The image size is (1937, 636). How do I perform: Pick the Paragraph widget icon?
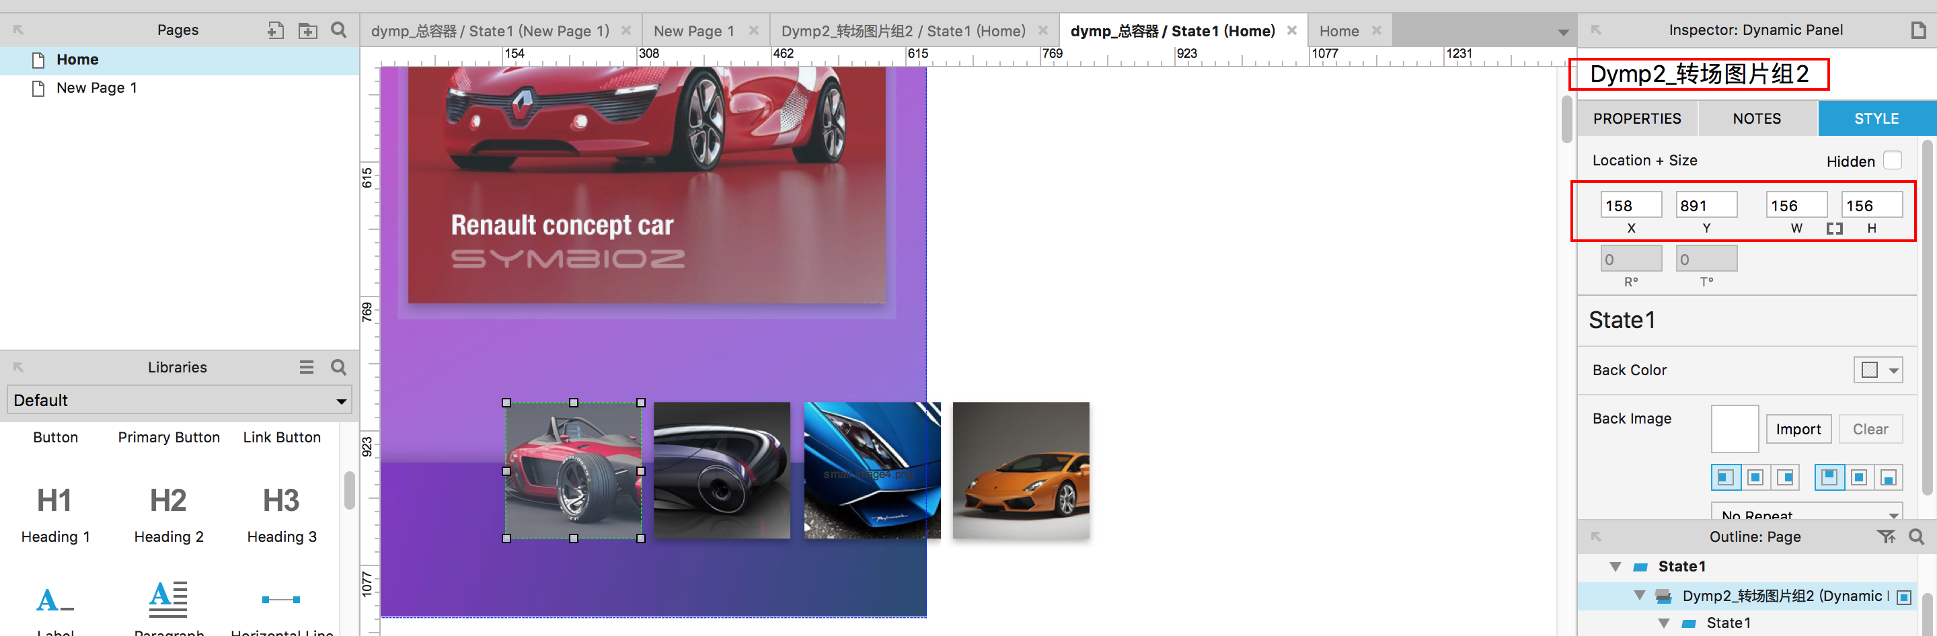168,599
